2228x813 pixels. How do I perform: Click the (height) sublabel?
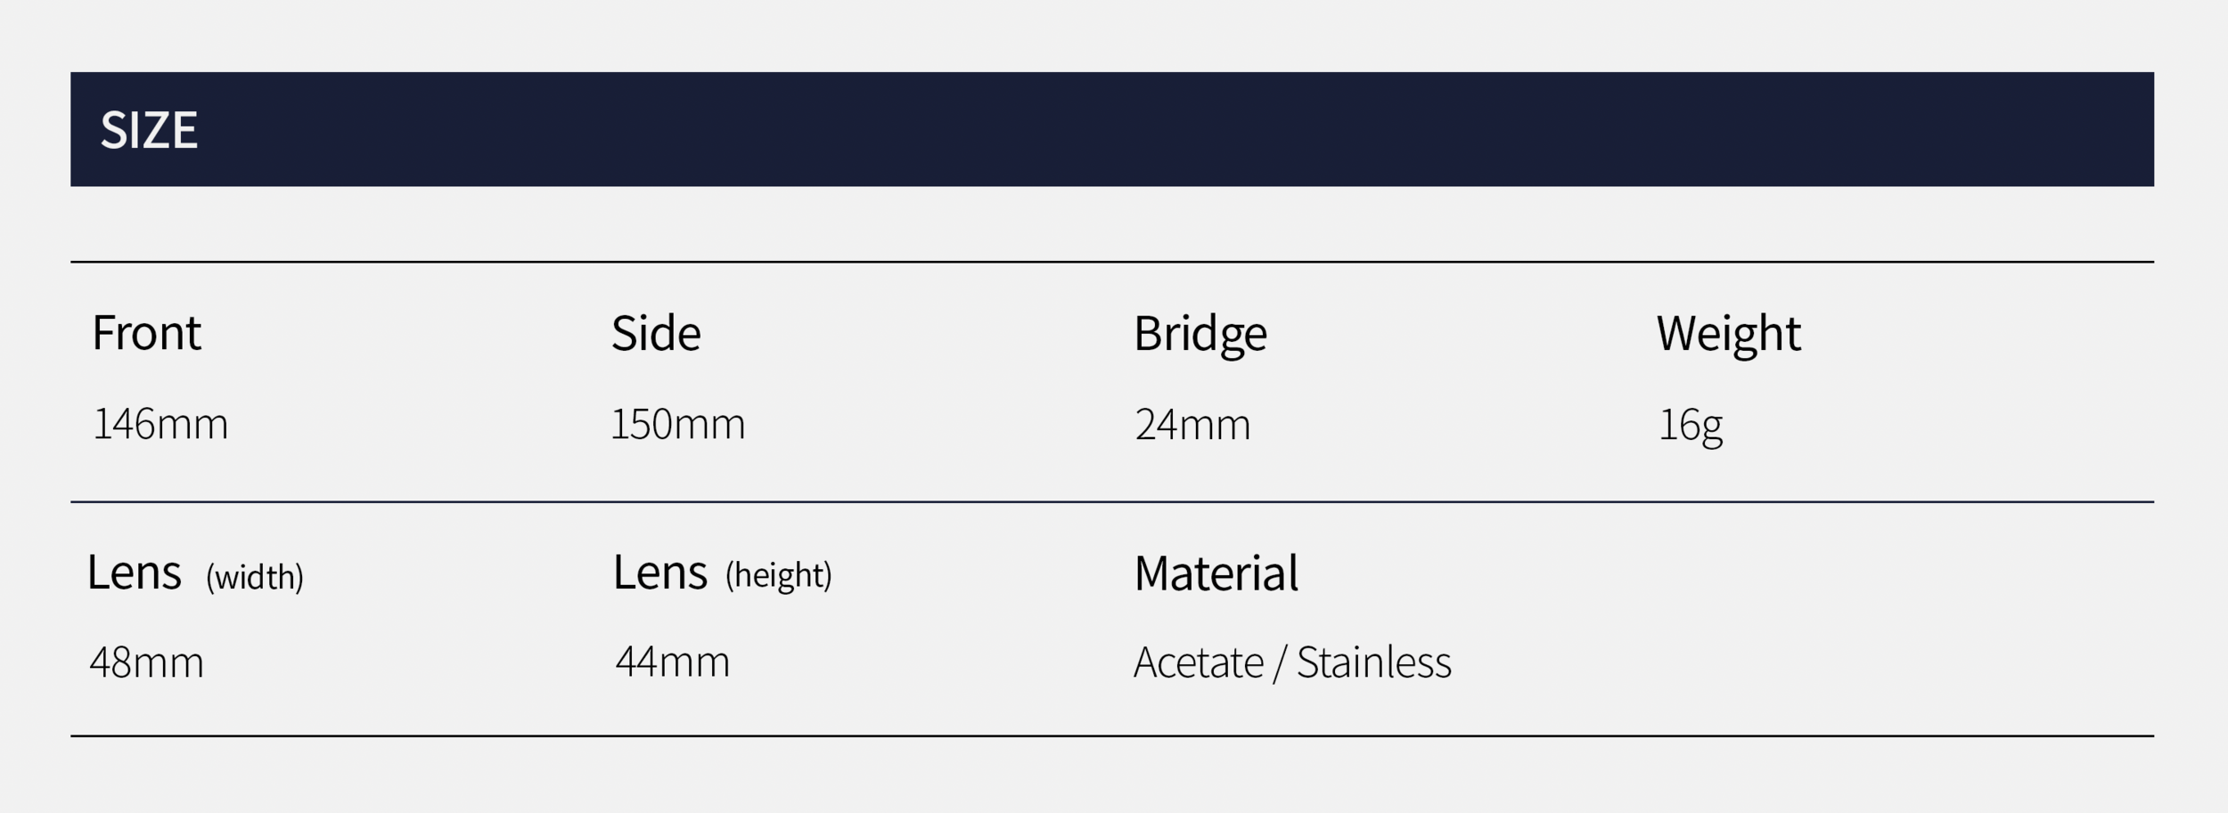[778, 575]
